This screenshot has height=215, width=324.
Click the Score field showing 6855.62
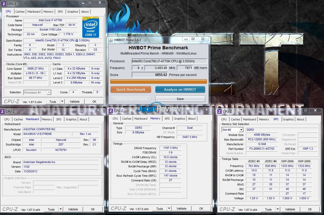coord(150,75)
